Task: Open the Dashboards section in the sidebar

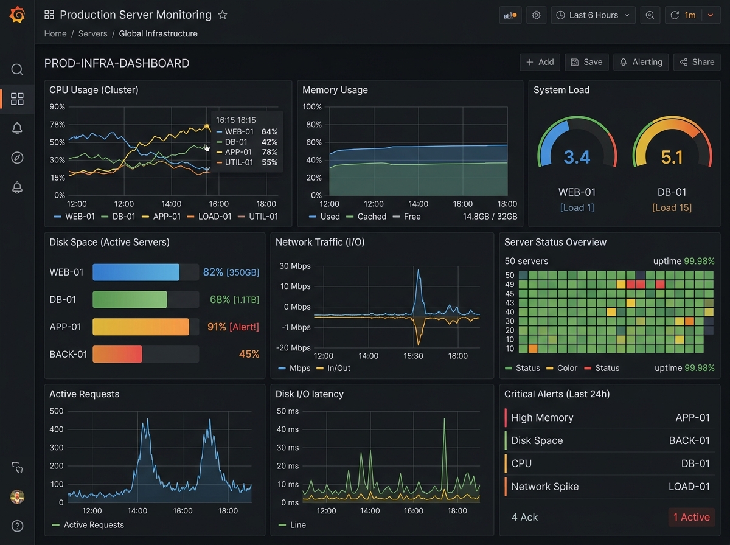Action: (17, 99)
